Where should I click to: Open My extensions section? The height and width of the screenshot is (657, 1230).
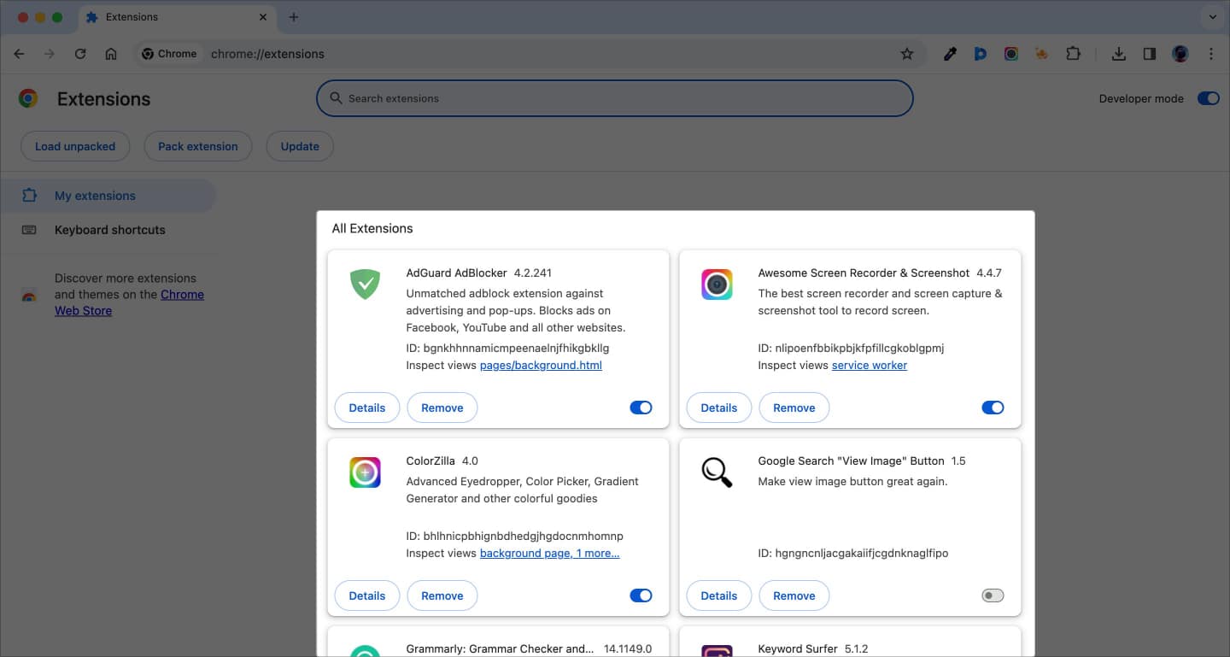[x=108, y=196]
